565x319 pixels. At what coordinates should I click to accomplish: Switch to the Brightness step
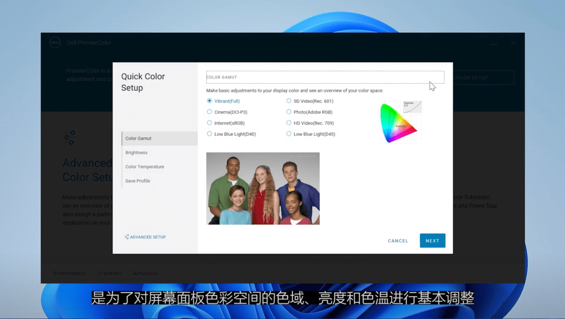click(137, 152)
